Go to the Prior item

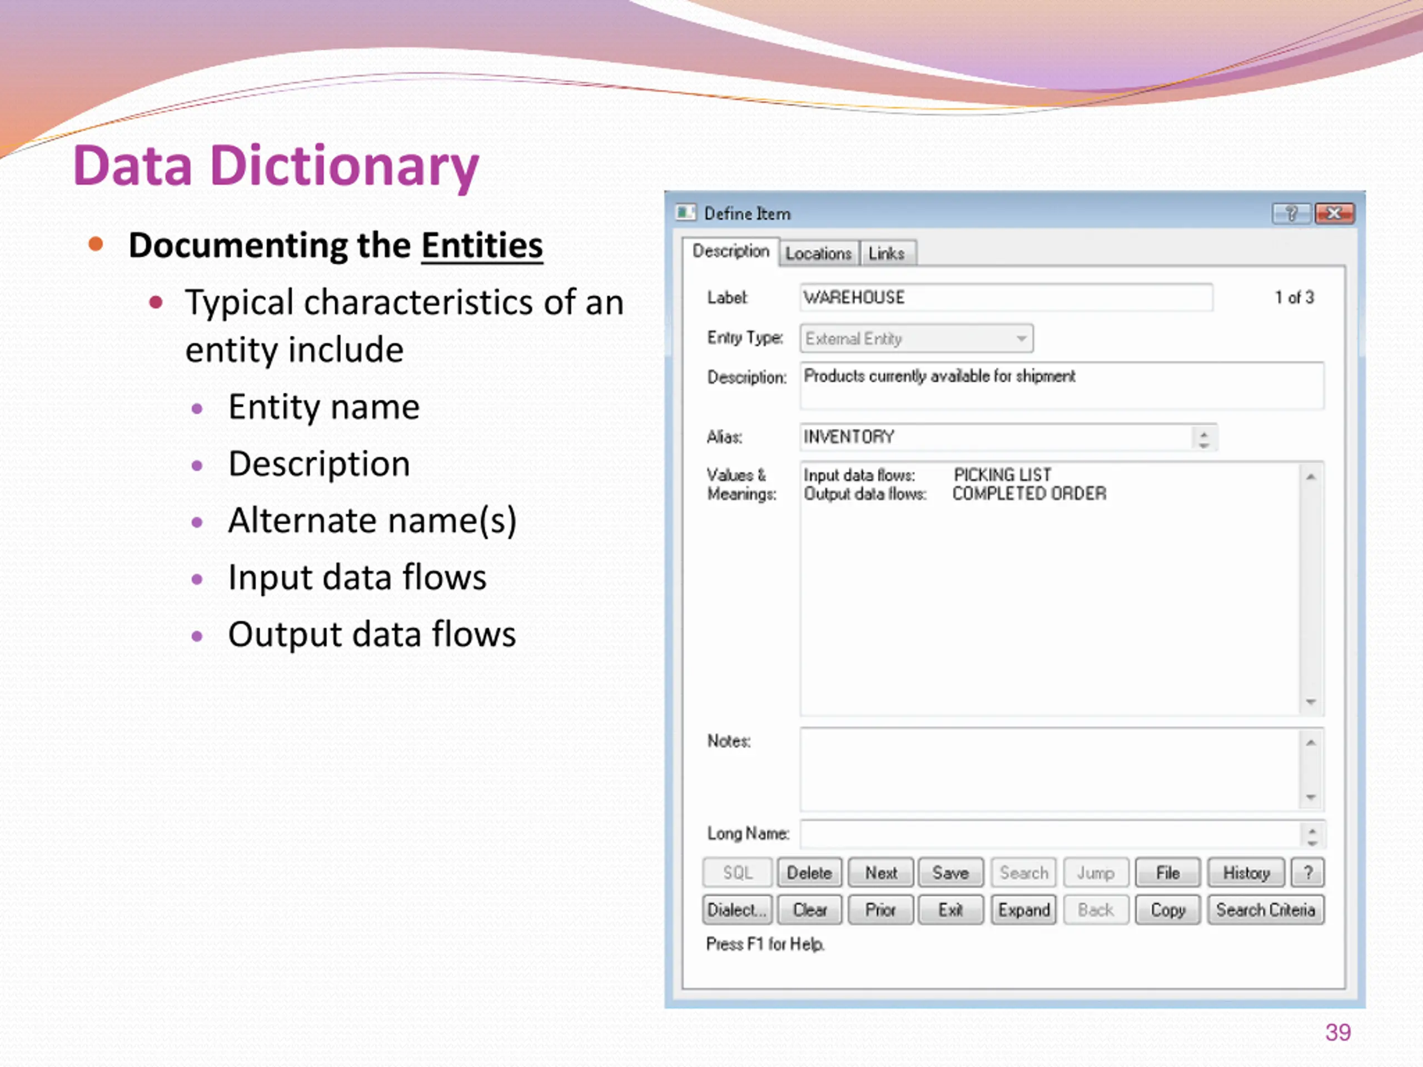pyautogui.click(x=880, y=910)
